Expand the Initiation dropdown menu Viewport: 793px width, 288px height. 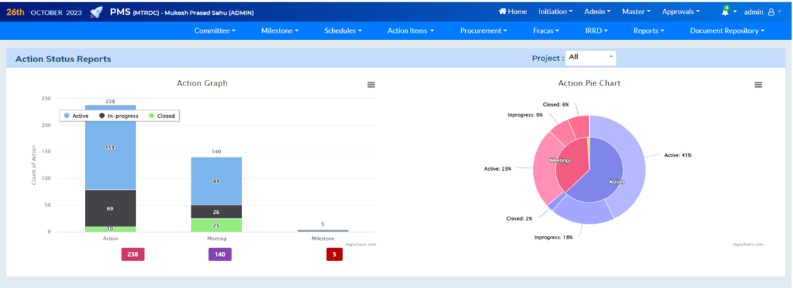[x=555, y=11]
